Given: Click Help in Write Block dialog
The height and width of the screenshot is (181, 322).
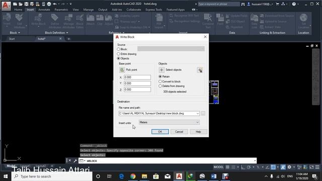Looking at the screenshot, I should coord(198,132).
